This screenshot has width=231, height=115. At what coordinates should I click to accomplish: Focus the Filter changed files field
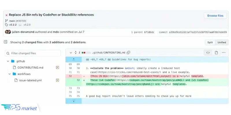pyautogui.click(x=33, y=53)
